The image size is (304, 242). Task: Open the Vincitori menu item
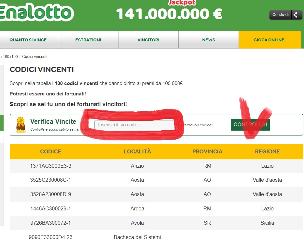tap(148, 40)
